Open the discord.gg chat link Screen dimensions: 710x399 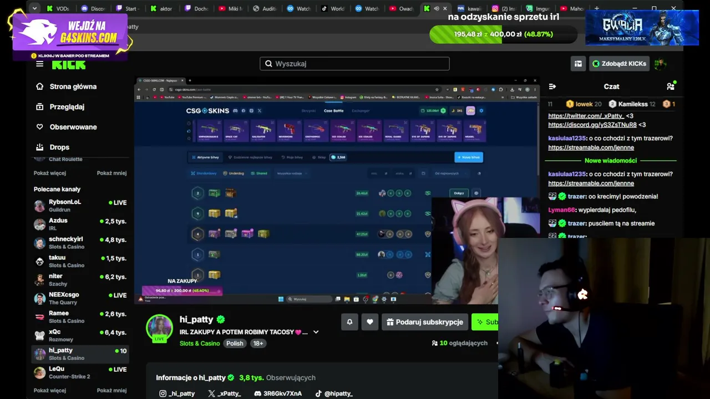pos(592,125)
